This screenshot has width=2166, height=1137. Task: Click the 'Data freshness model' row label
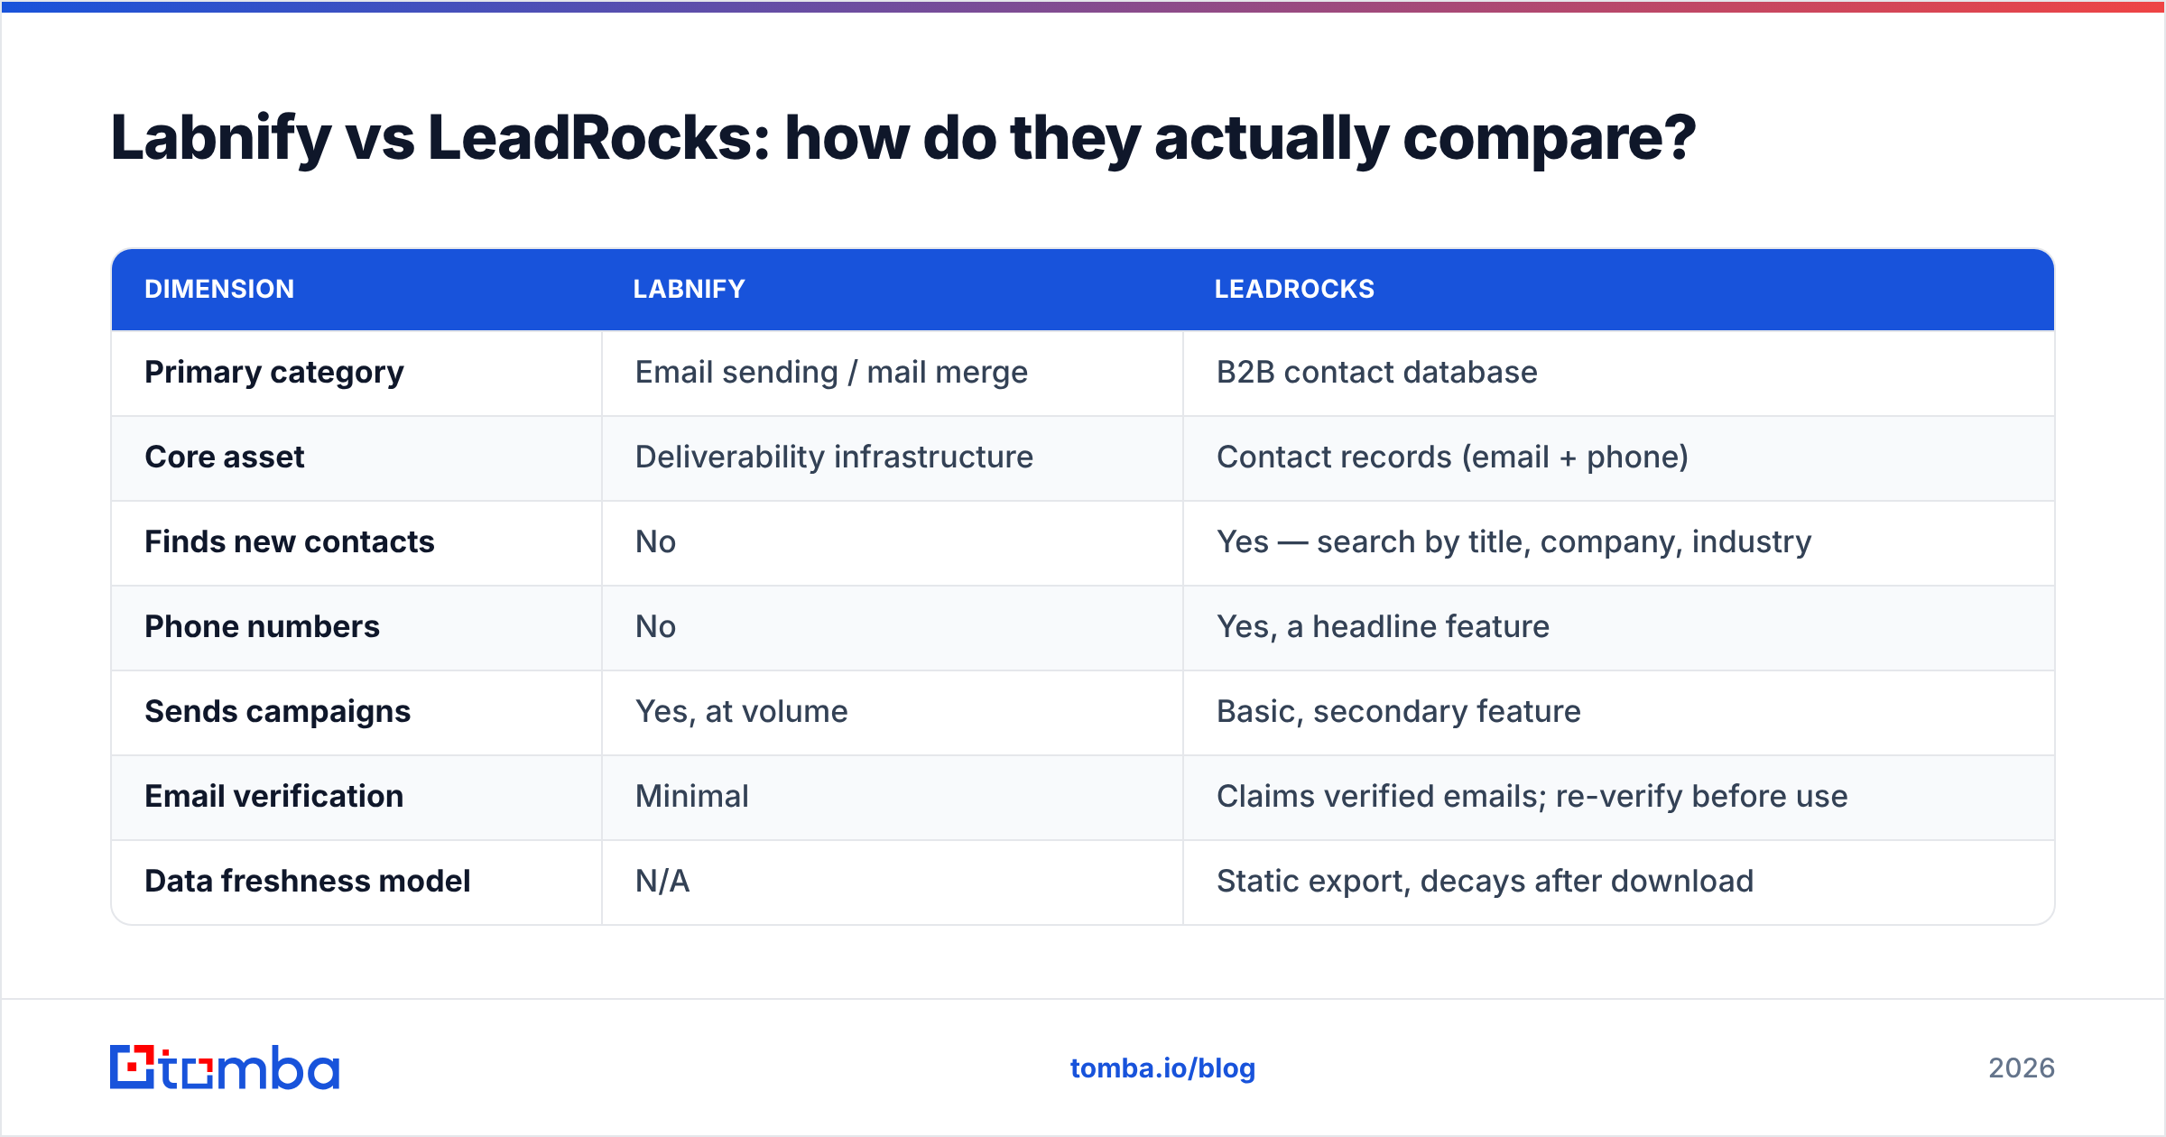[x=308, y=882]
